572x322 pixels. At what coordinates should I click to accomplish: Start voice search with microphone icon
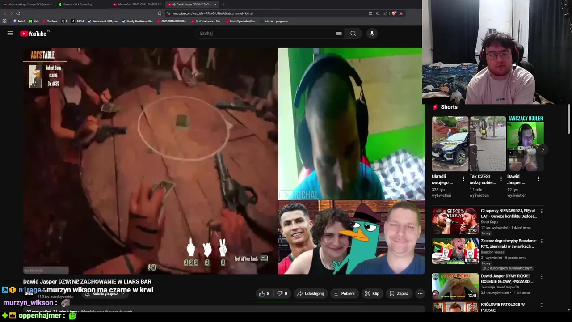372,33
